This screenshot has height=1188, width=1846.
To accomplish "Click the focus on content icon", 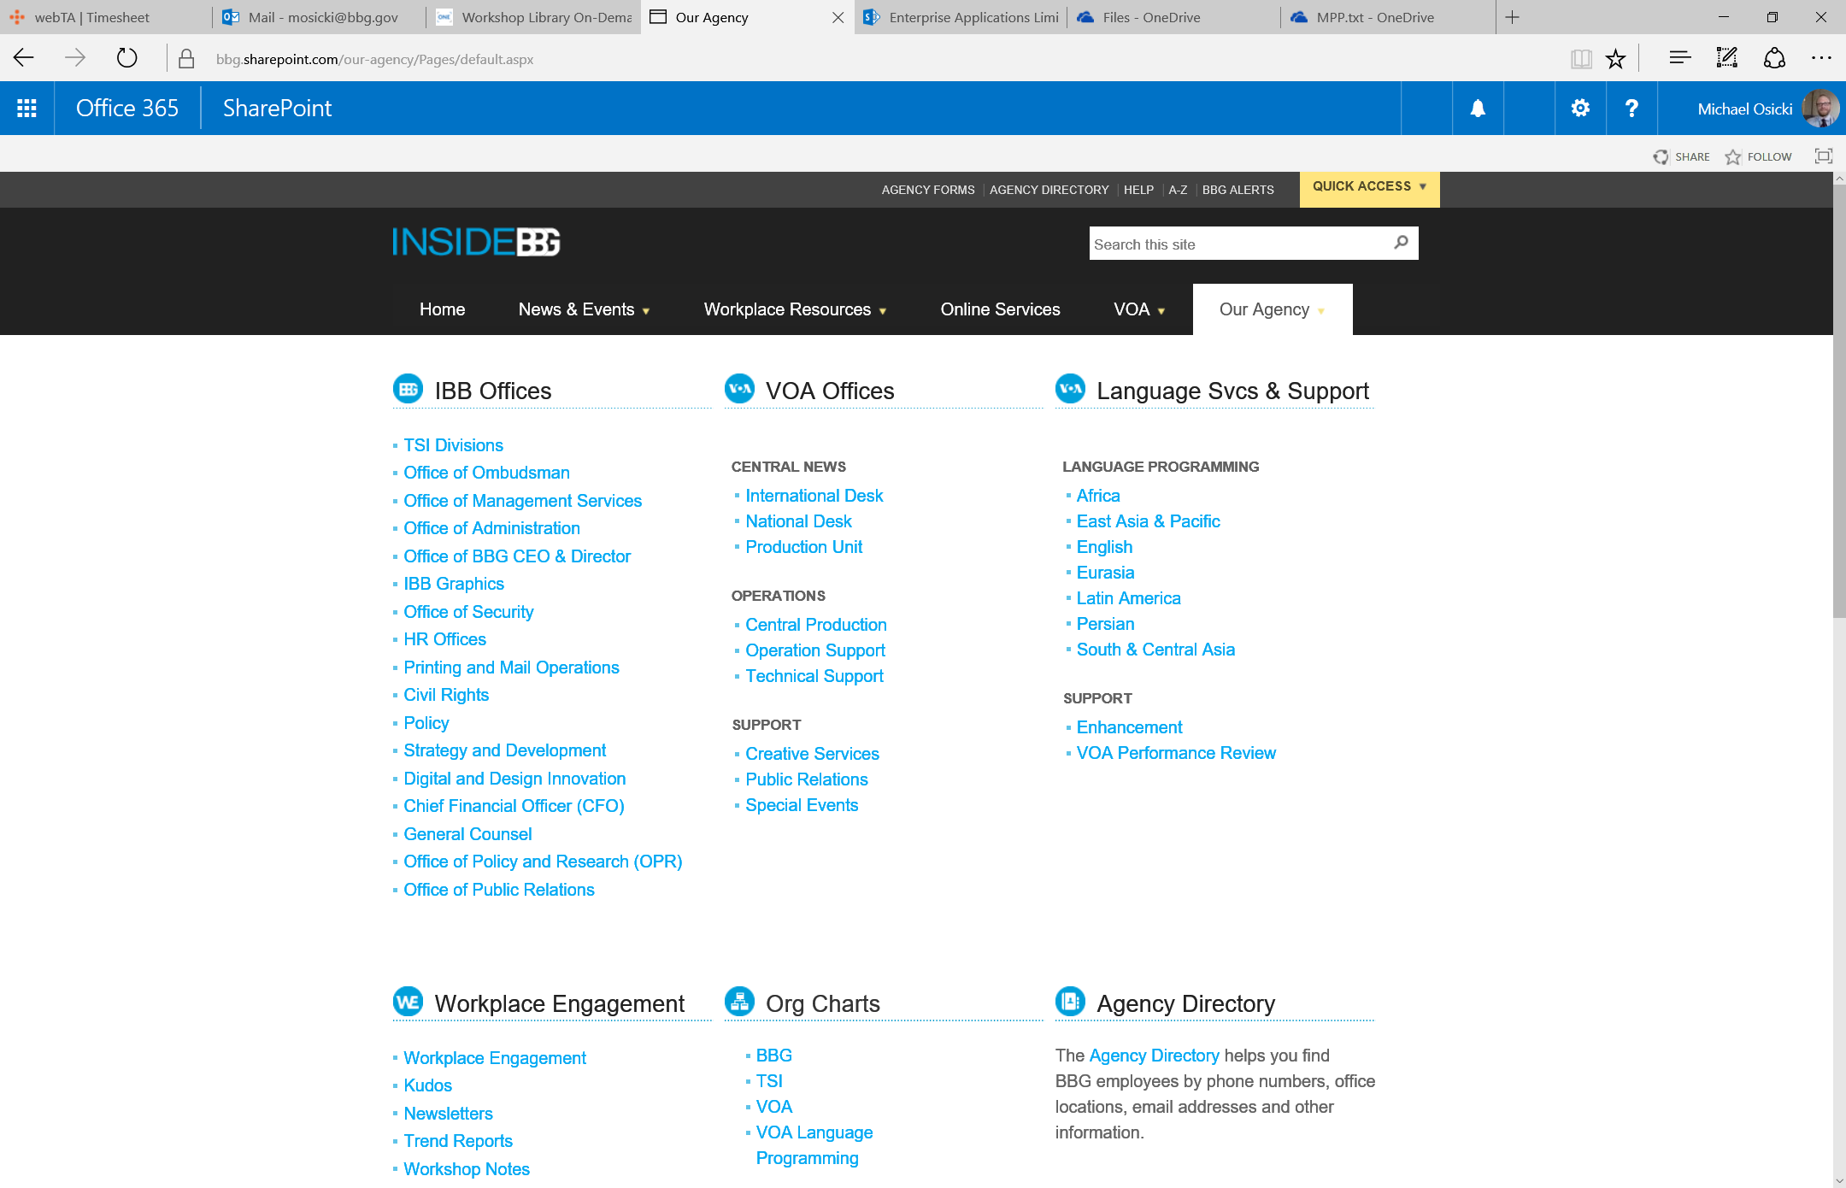I will [x=1824, y=156].
